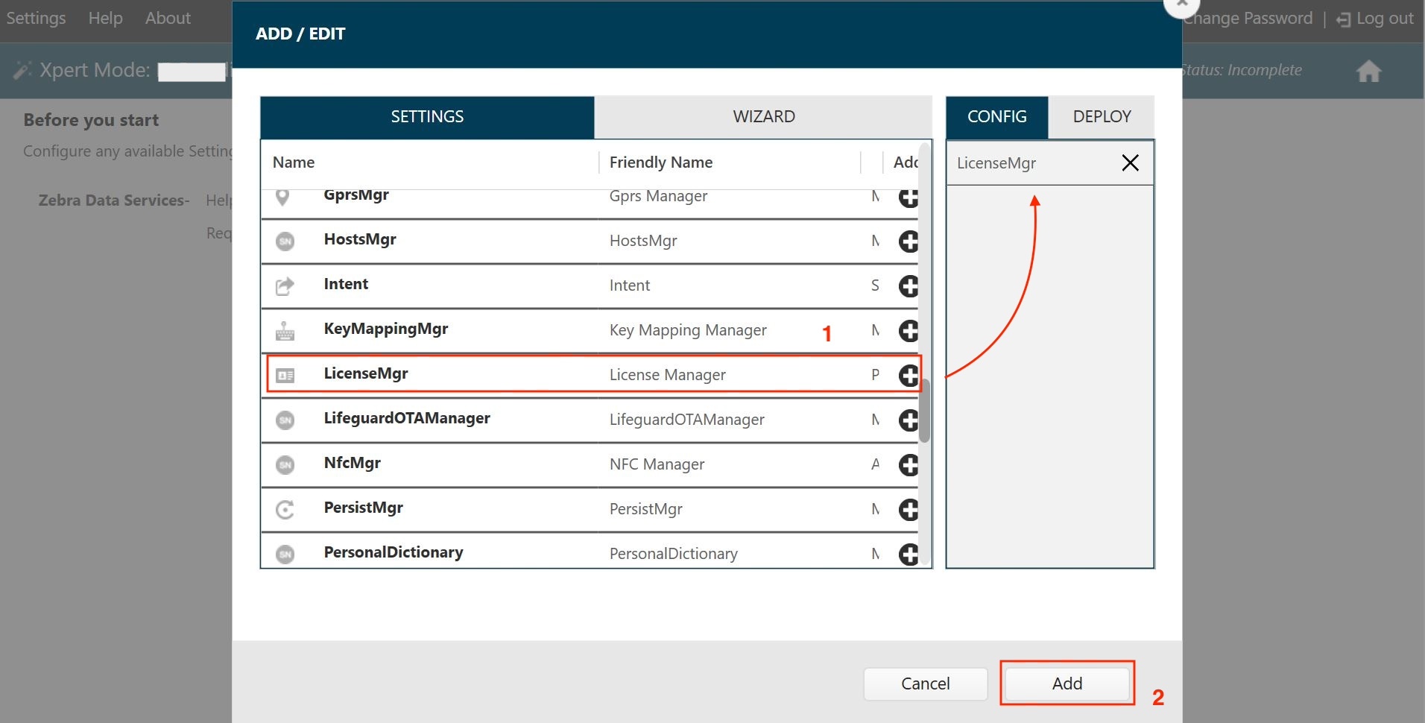Add PersonalDictionary with its plus icon
1425x723 pixels.
click(x=908, y=554)
